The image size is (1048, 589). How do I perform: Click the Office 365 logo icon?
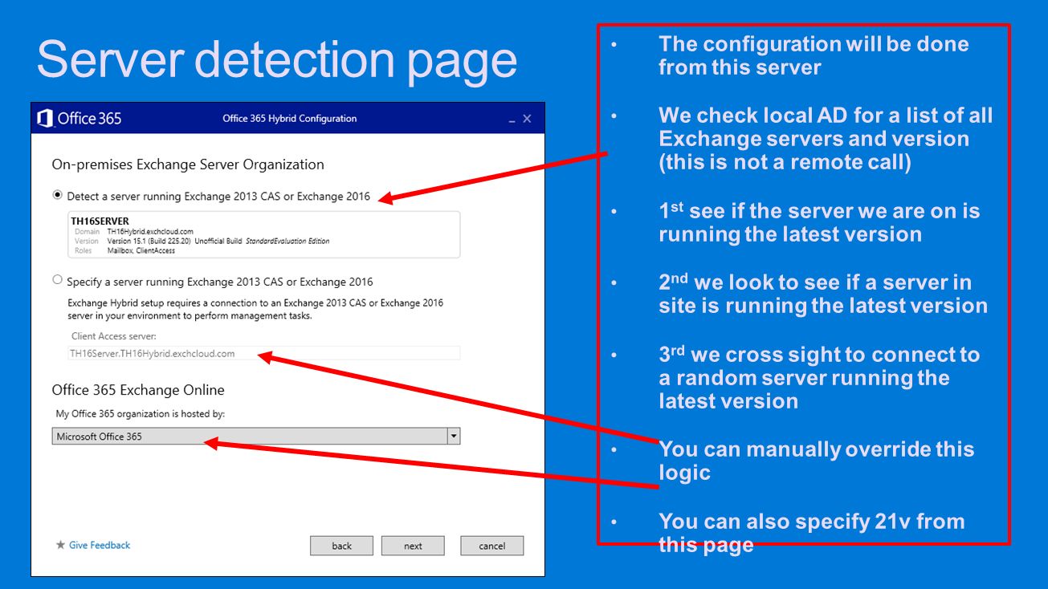(46, 119)
